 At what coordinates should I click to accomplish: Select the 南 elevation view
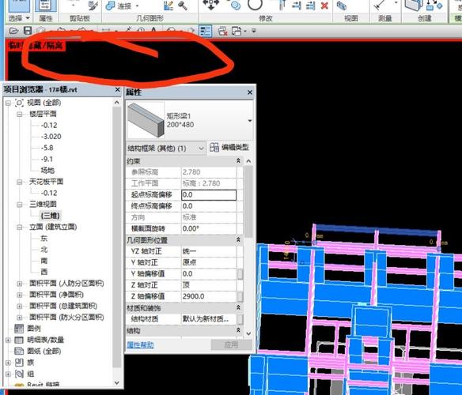[x=44, y=261]
